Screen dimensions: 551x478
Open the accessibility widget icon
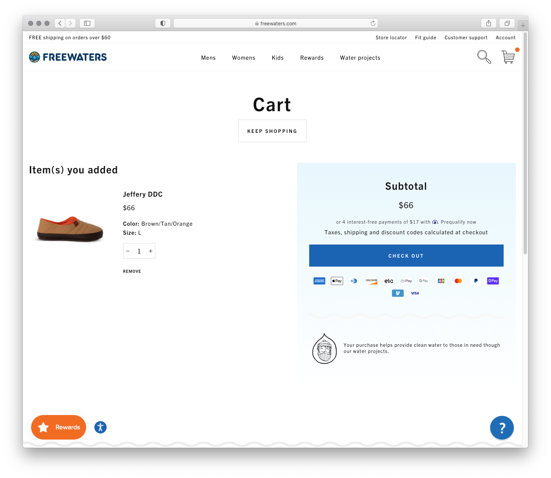[100, 427]
